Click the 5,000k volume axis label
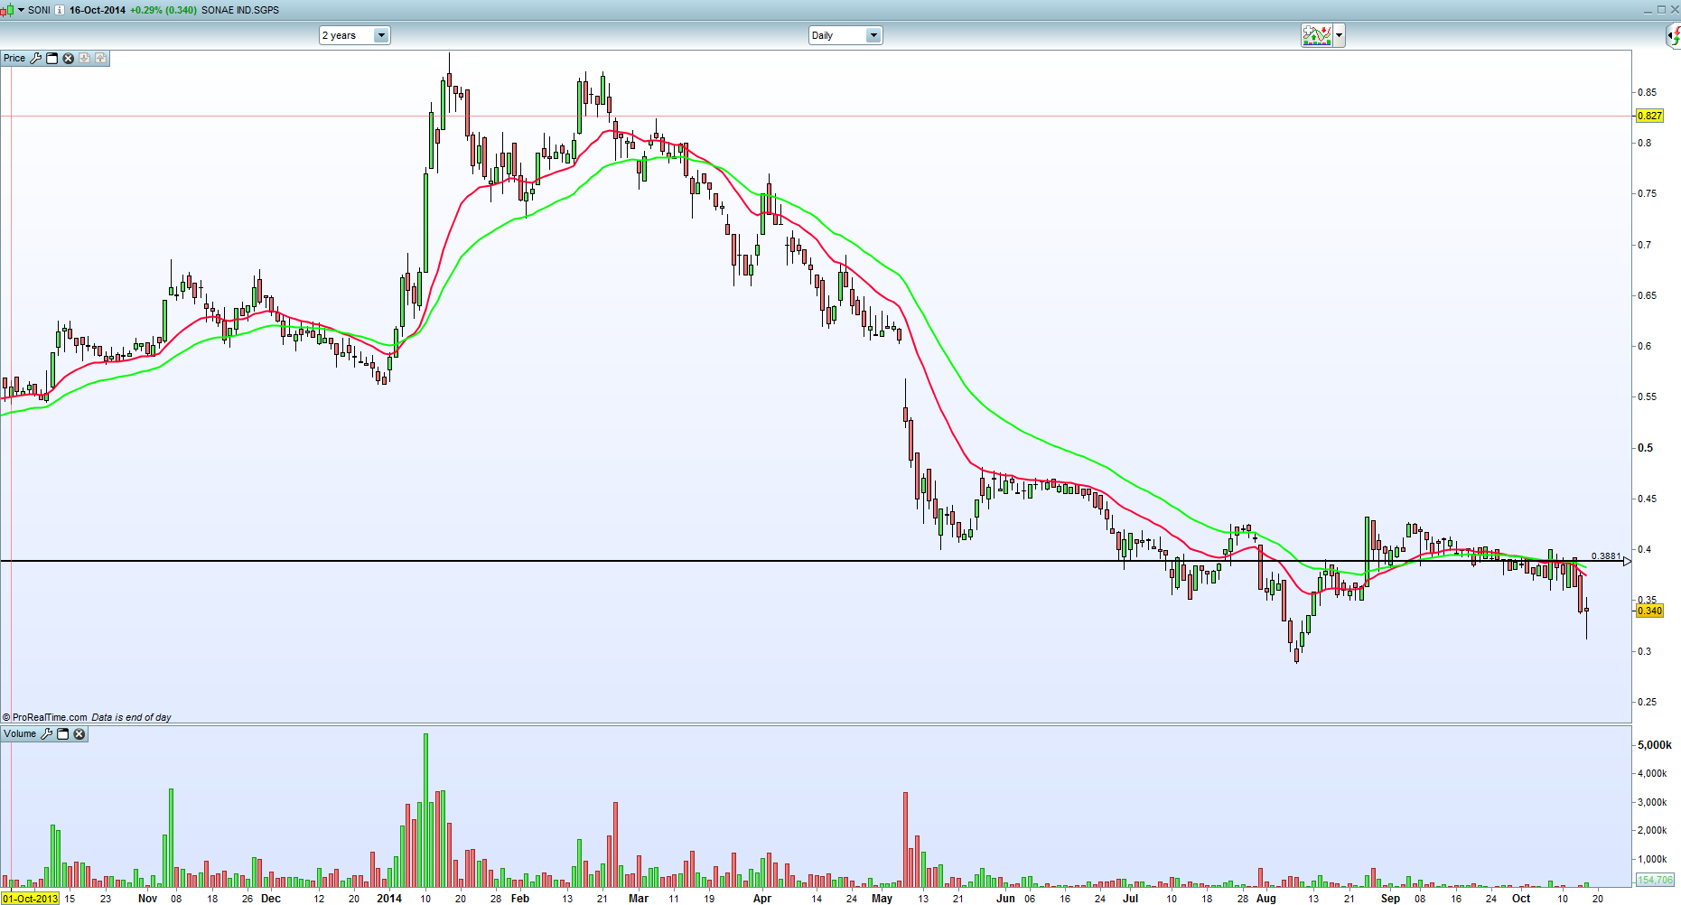 pyautogui.click(x=1655, y=745)
